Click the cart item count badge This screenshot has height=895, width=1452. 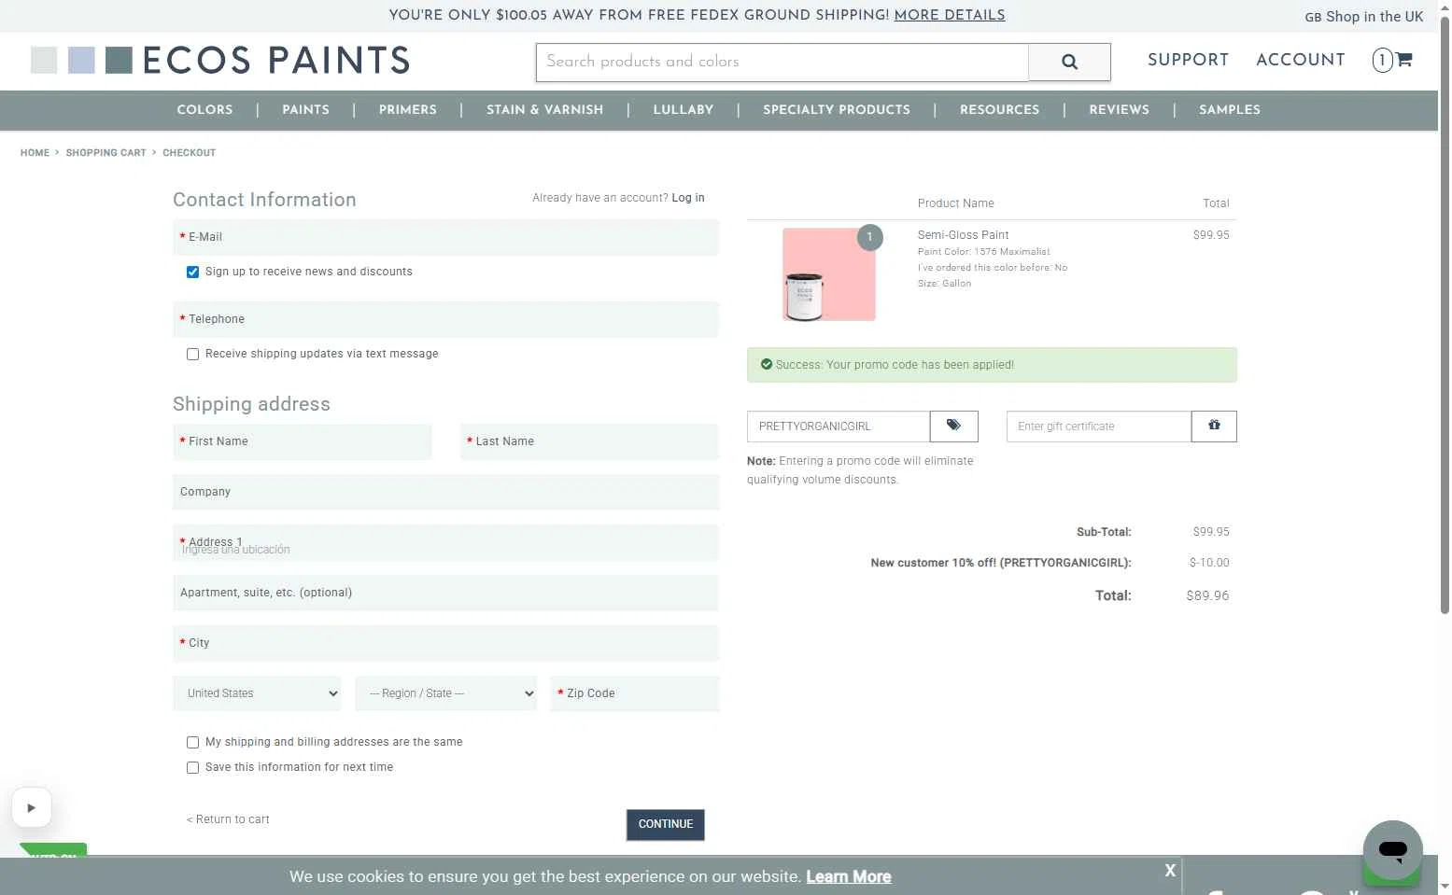pyautogui.click(x=1382, y=60)
